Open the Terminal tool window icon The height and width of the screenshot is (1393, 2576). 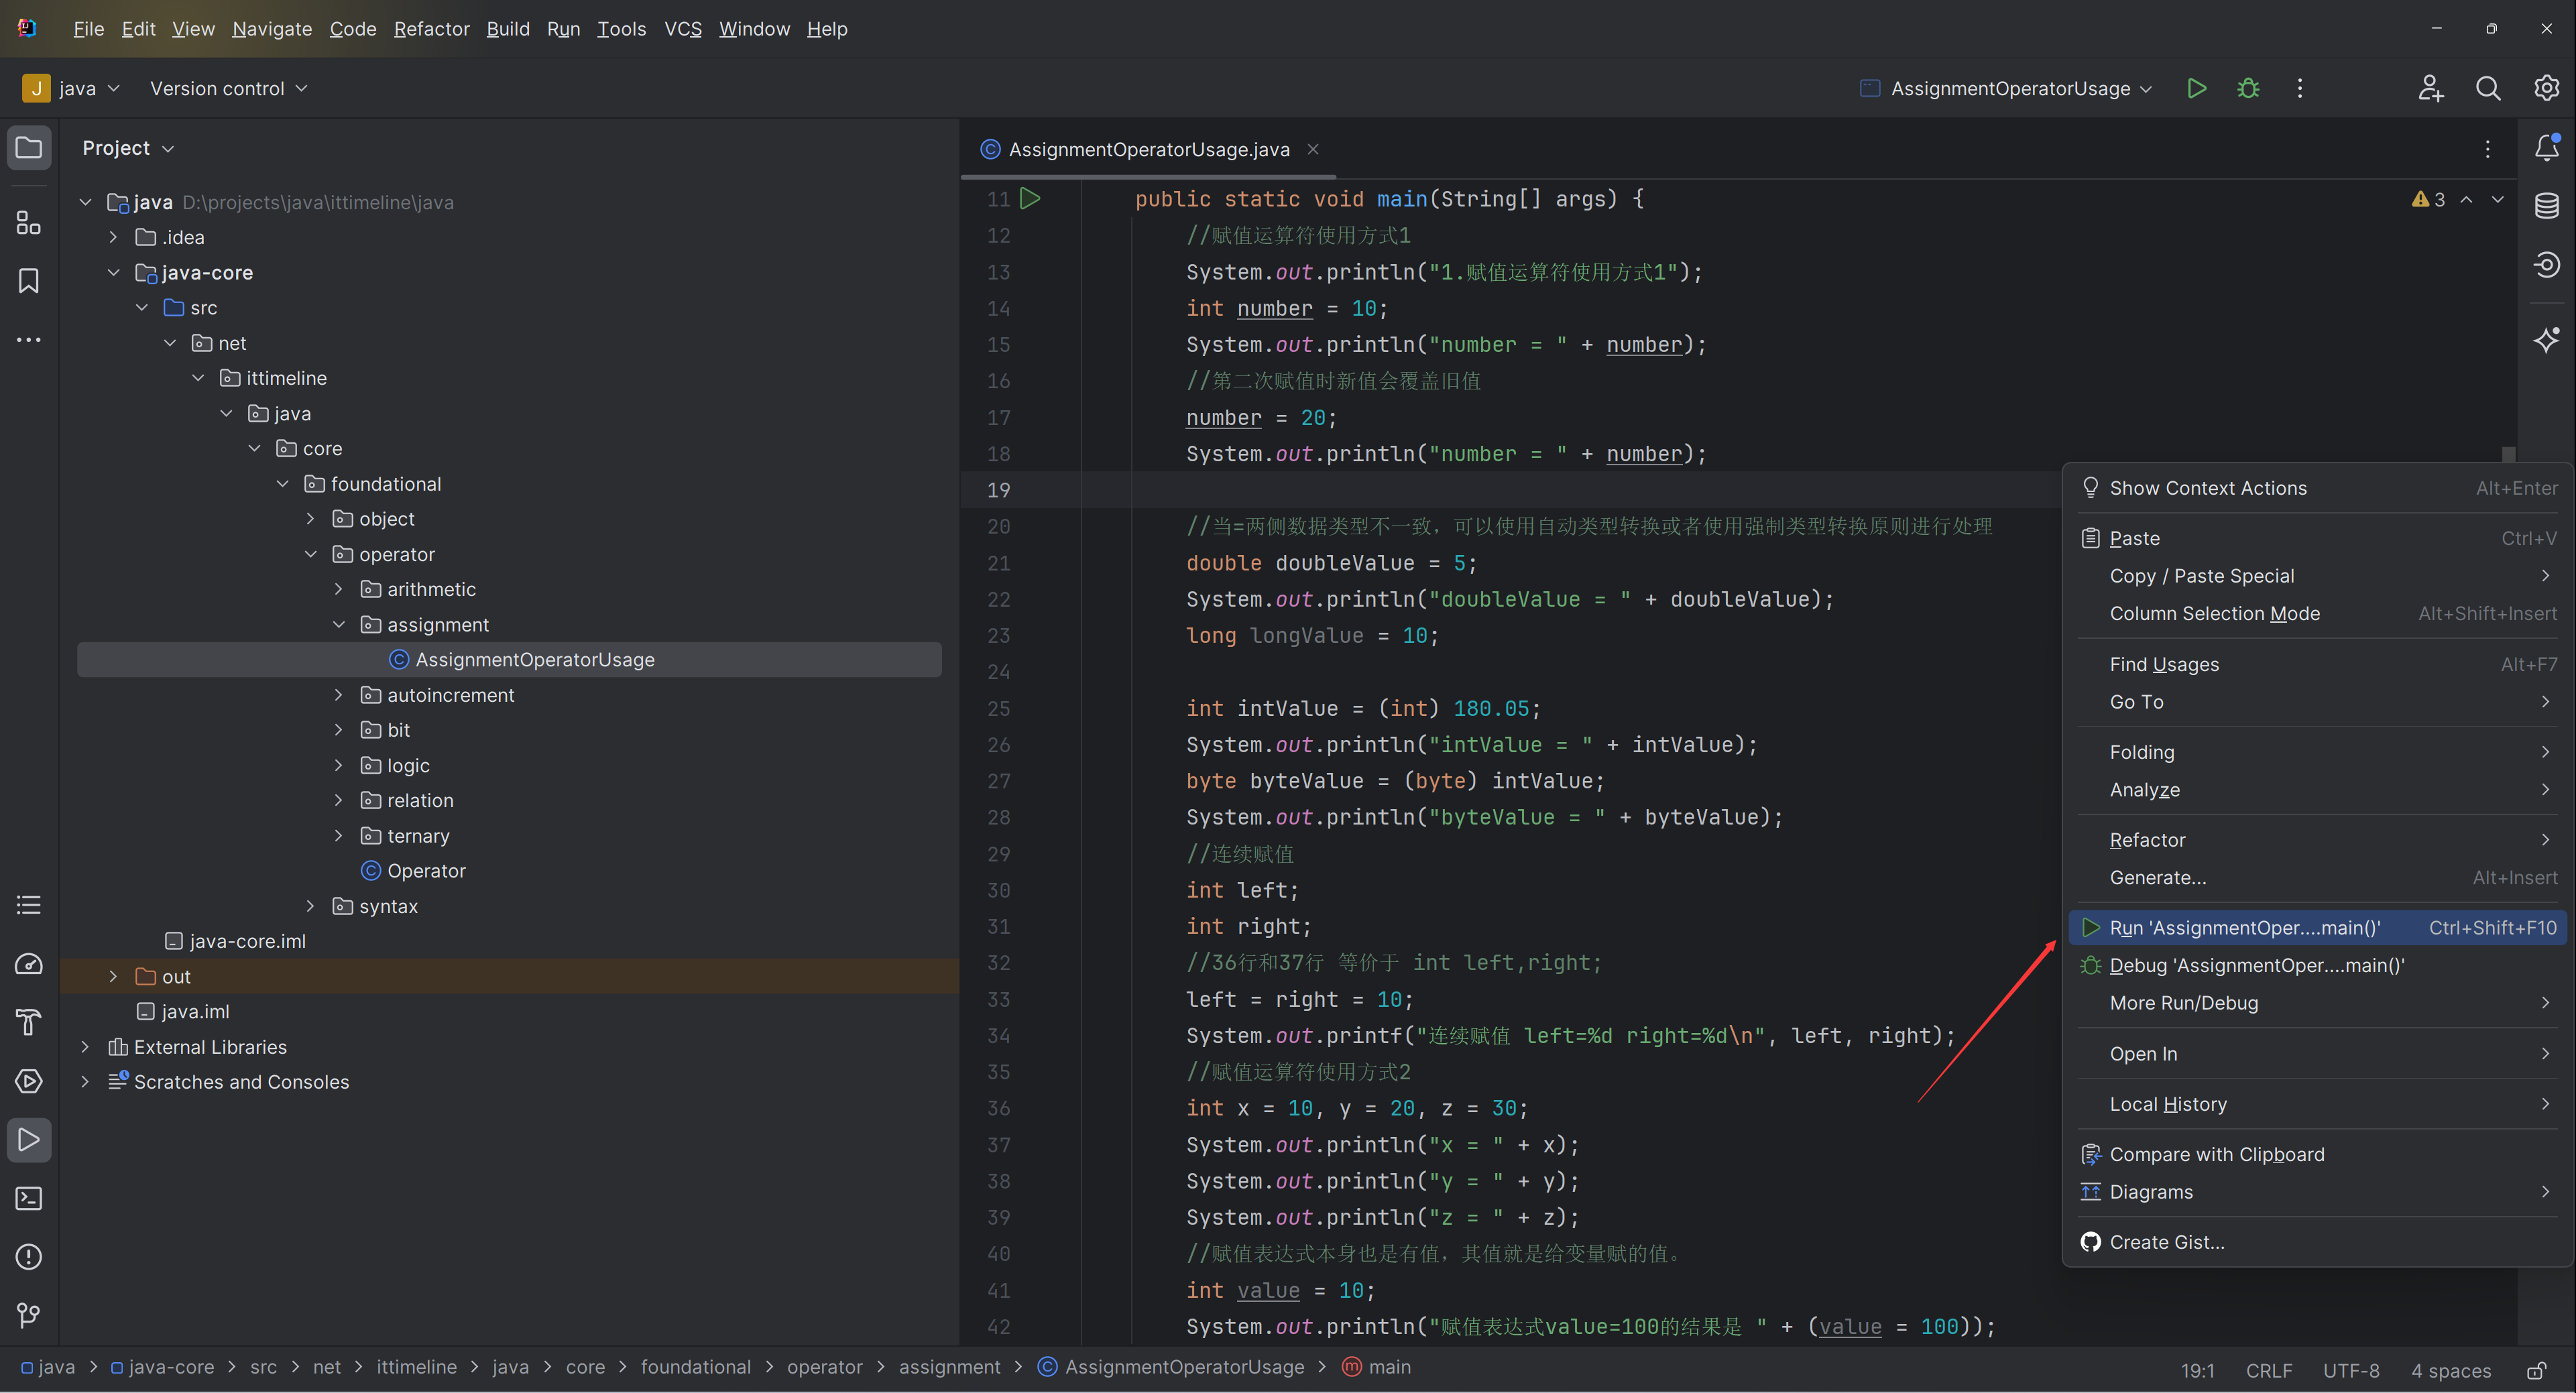point(29,1198)
